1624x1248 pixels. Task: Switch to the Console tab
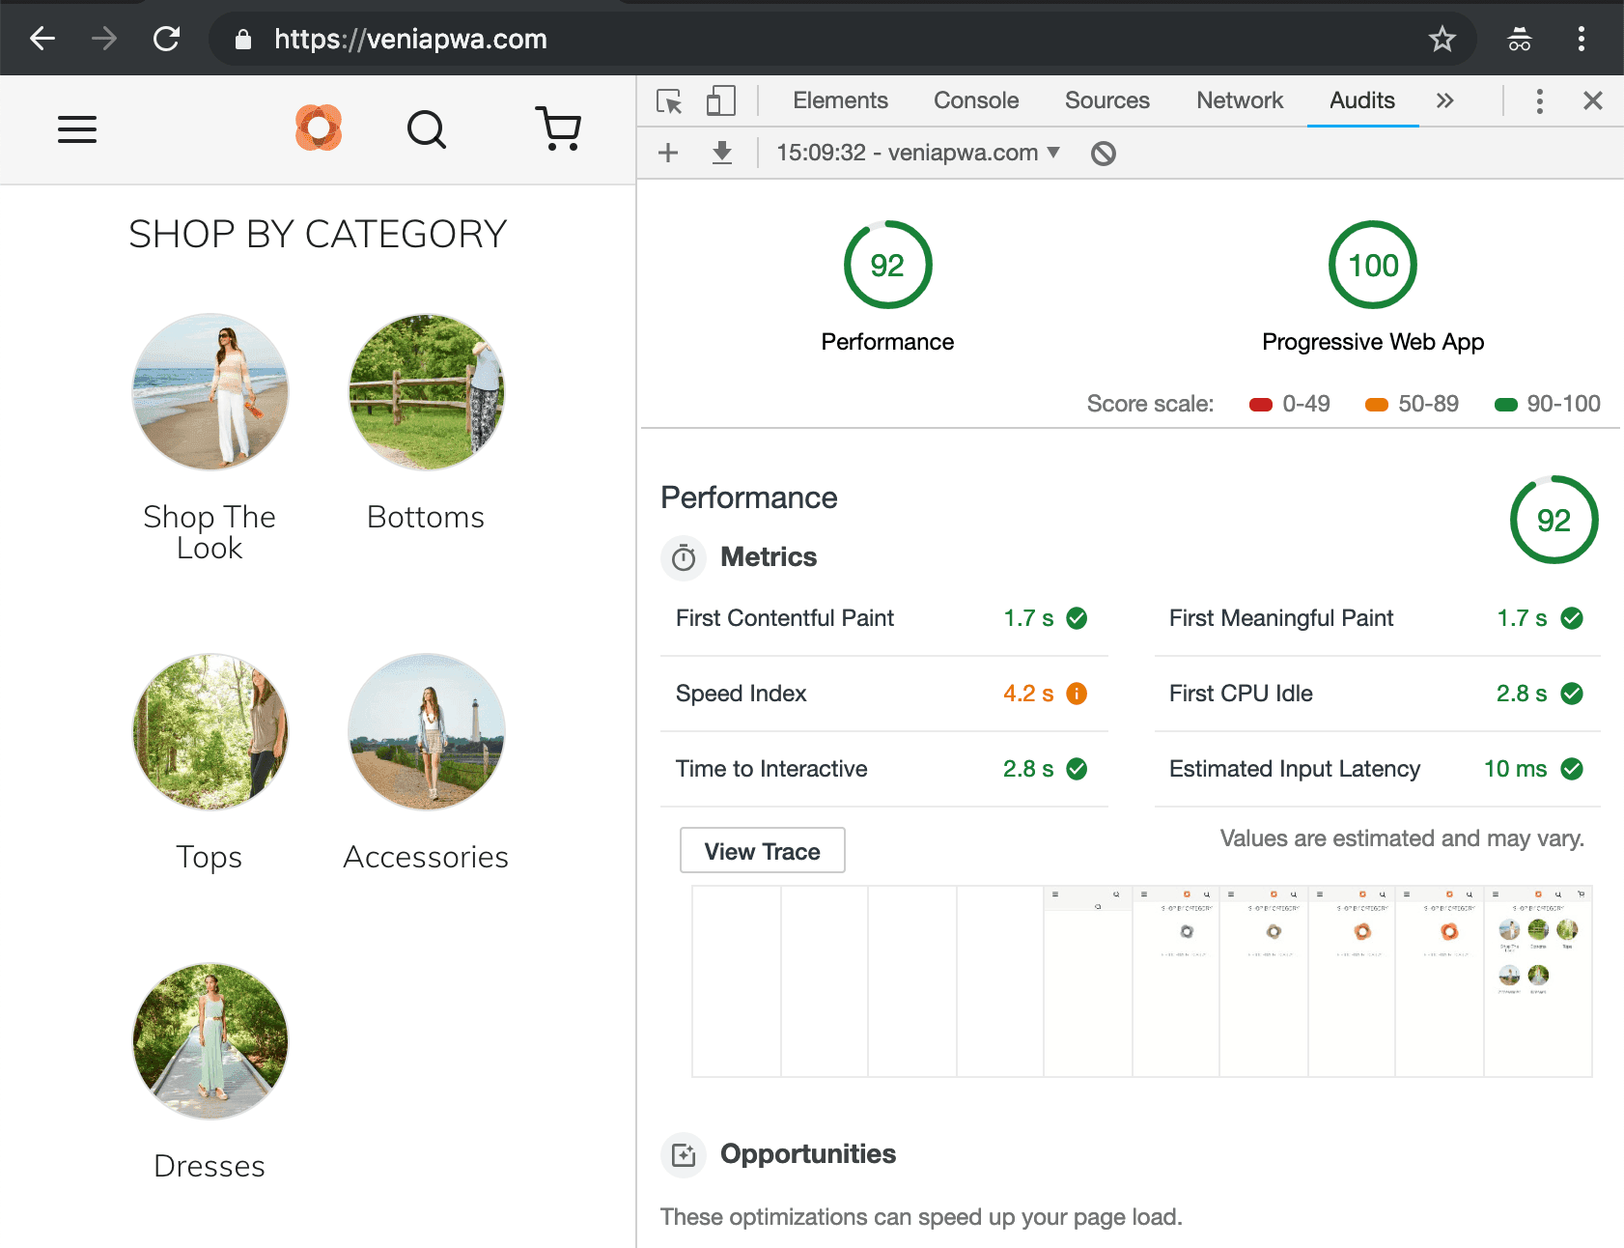[975, 100]
